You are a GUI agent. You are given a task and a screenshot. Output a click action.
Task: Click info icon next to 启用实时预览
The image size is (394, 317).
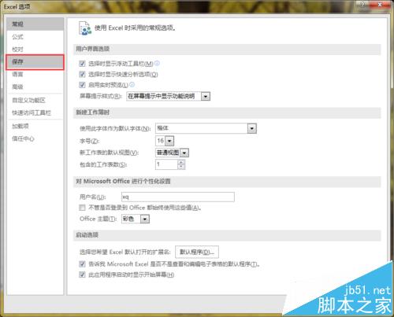click(x=132, y=84)
